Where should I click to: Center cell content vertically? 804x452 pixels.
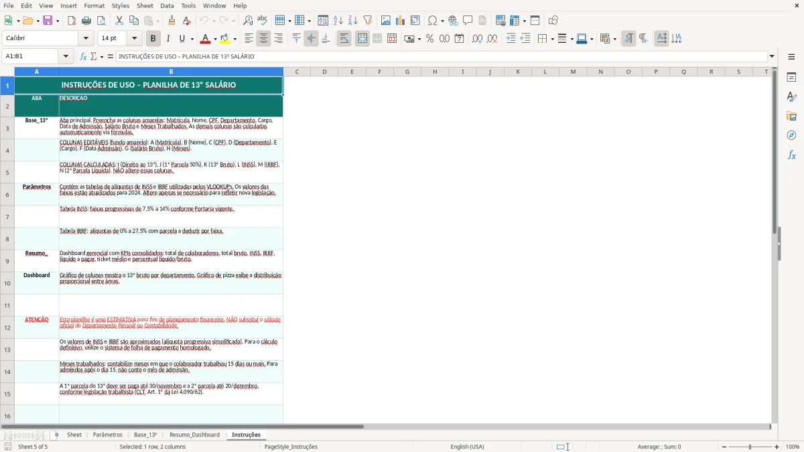(311, 39)
